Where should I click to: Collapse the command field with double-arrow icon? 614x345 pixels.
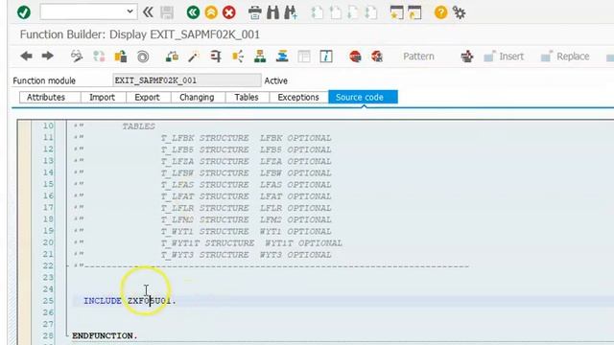148,12
